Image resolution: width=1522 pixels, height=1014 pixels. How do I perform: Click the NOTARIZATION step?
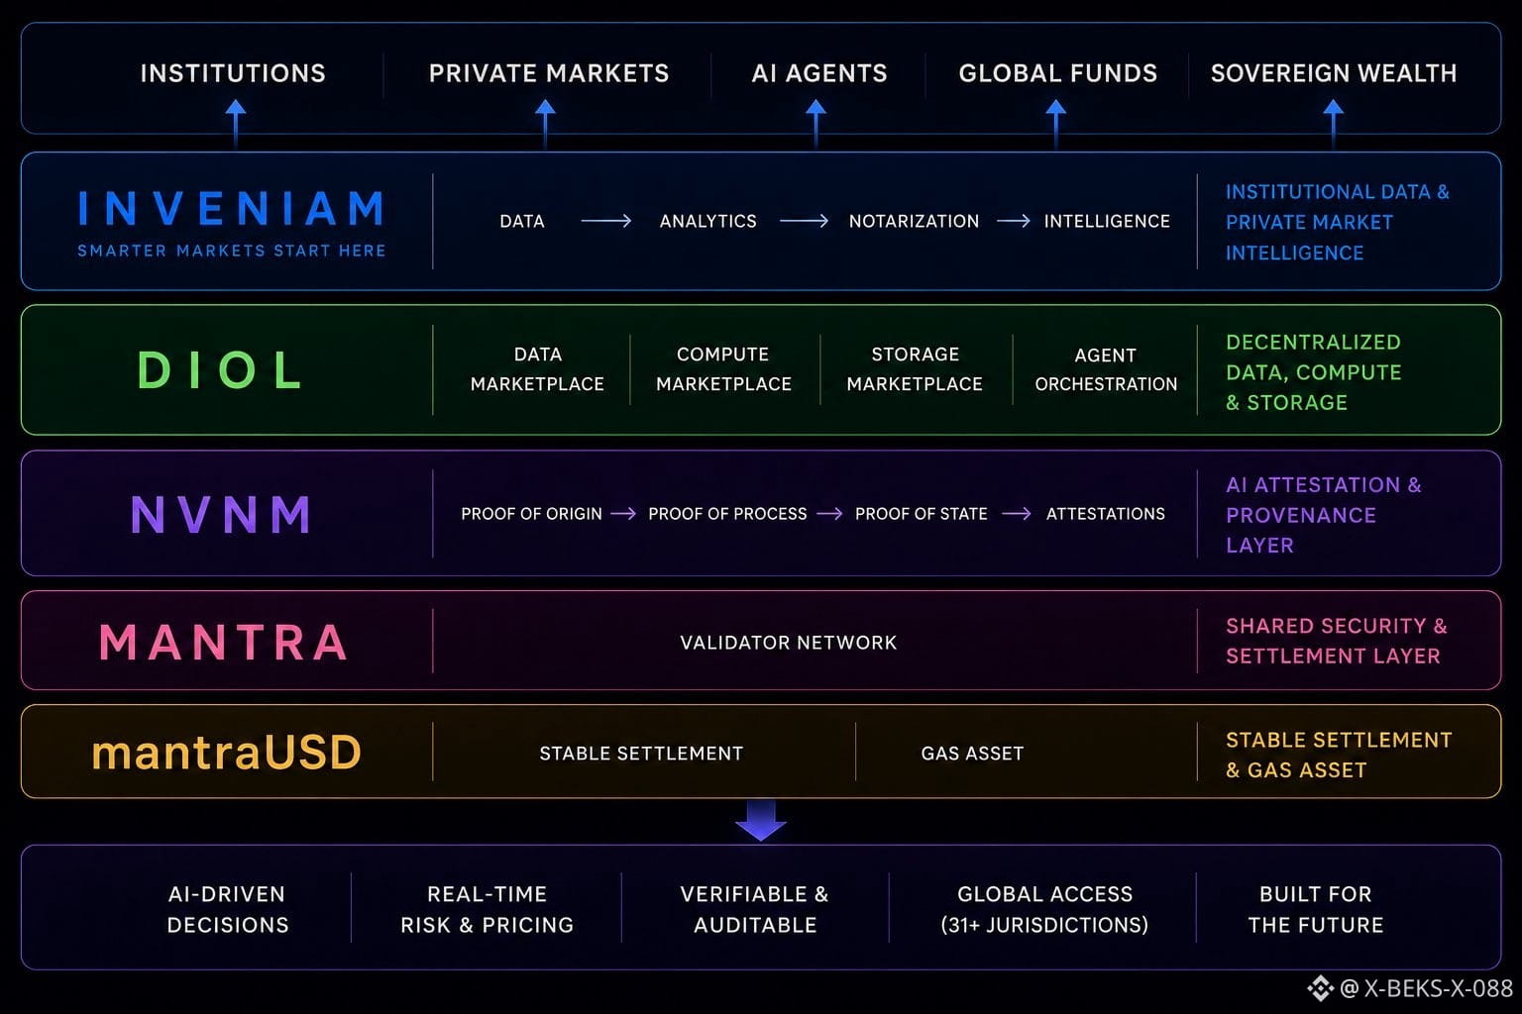click(914, 221)
